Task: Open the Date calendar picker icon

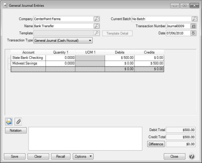Action: pos(193,33)
